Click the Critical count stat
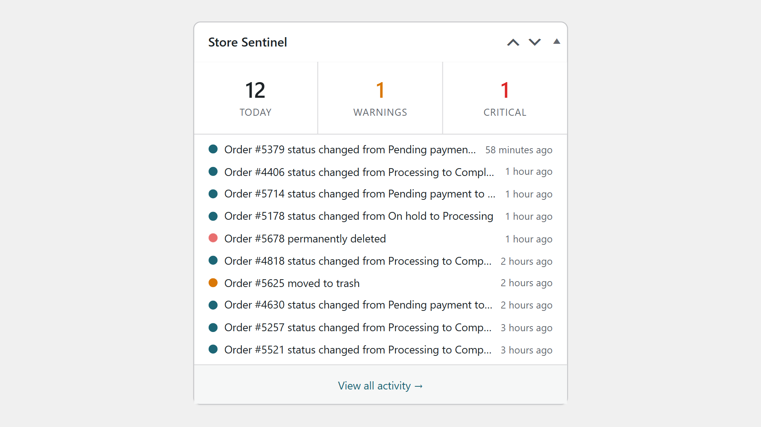The height and width of the screenshot is (427, 761). pyautogui.click(x=505, y=98)
